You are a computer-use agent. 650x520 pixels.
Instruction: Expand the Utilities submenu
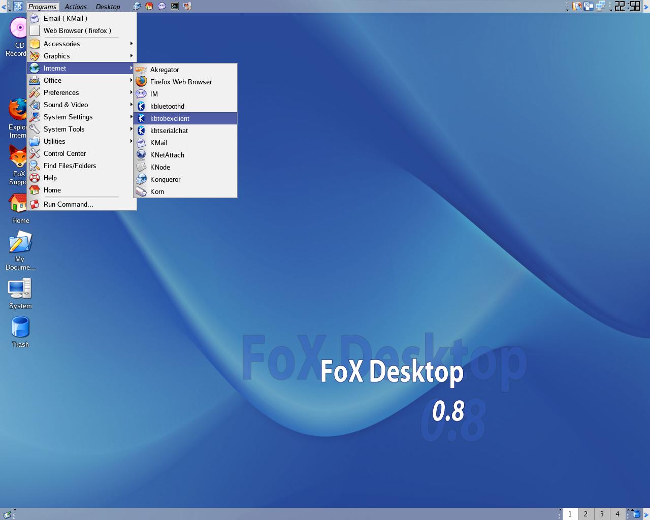click(x=82, y=141)
